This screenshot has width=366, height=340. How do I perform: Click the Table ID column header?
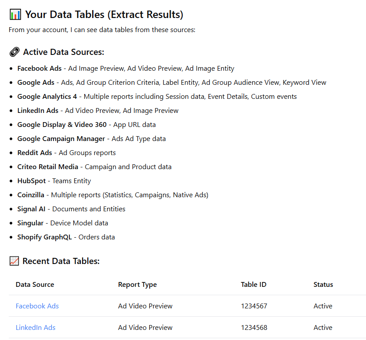point(254,284)
